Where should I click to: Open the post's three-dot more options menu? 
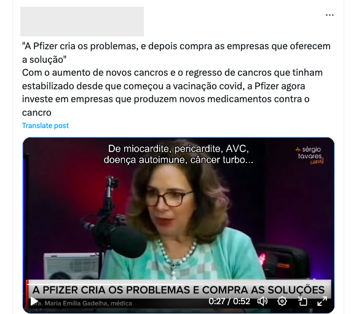coord(329,15)
